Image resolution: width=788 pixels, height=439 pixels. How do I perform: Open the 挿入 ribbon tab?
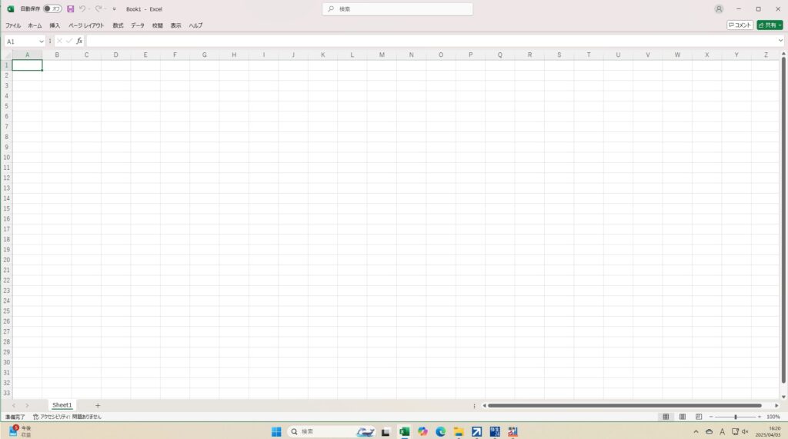[55, 25]
